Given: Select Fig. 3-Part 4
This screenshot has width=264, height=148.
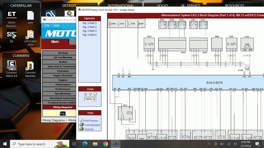Looking at the screenshot, I should [x=90, y=35].
